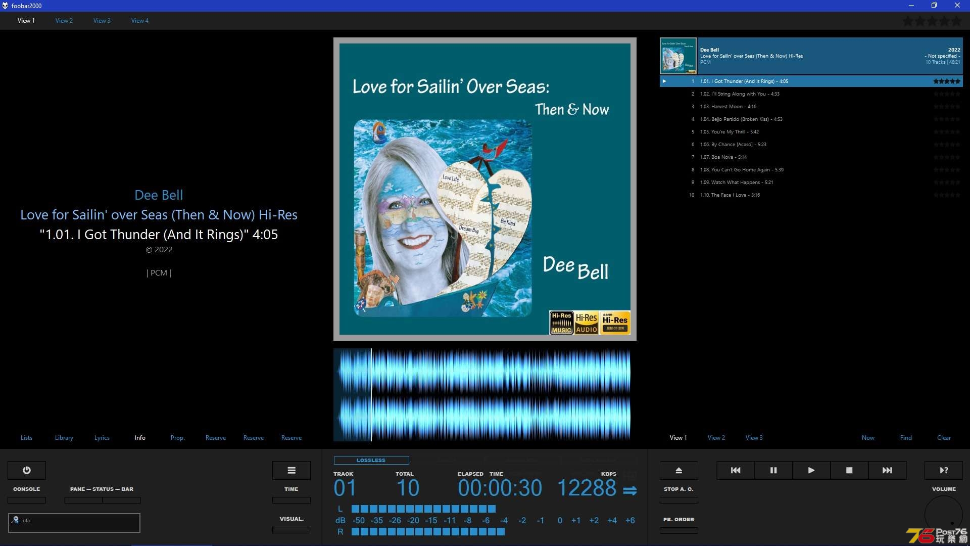The image size is (970, 546).
Task: Select track 1.01. I Got Thunder row
Action: (x=811, y=81)
